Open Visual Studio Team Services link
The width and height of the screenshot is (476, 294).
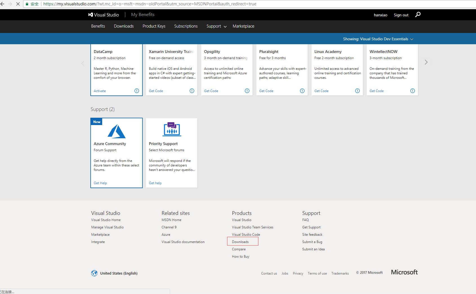pos(252,227)
